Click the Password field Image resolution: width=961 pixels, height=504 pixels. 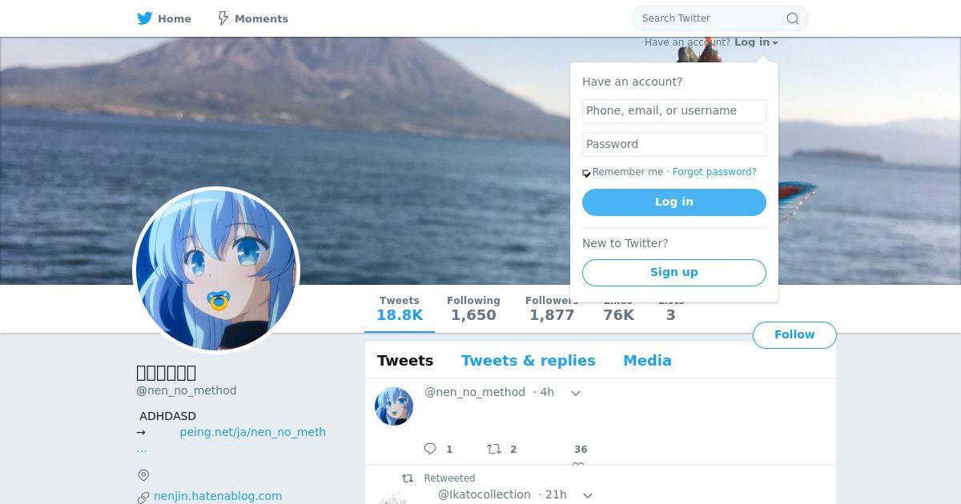674,145
